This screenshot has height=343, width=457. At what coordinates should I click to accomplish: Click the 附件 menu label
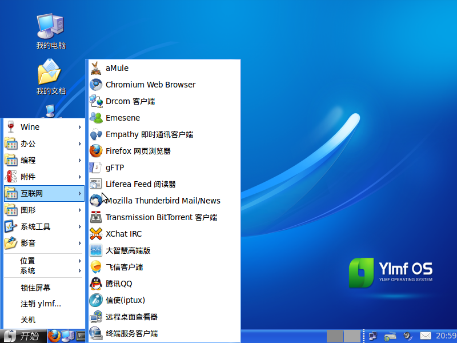tap(28, 177)
